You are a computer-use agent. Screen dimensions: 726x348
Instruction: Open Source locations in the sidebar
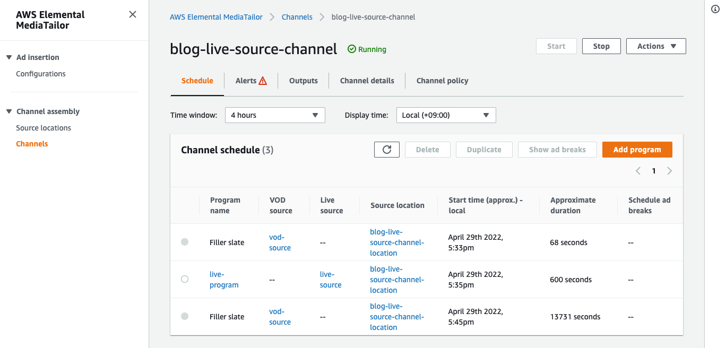pyautogui.click(x=44, y=128)
